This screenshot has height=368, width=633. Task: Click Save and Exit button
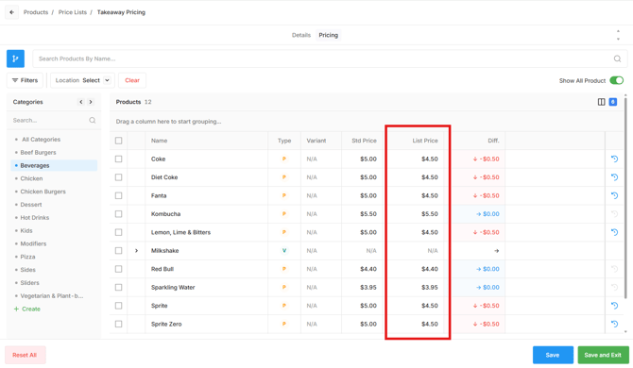tap(603, 355)
